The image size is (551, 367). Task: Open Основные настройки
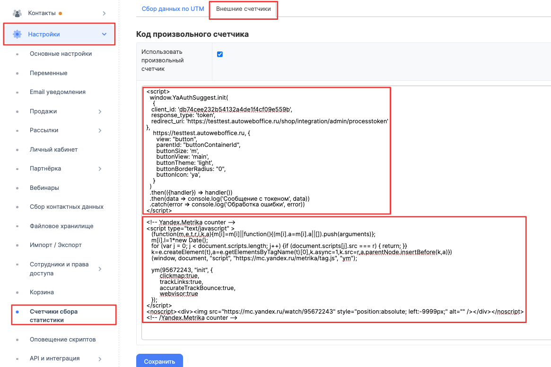pos(61,54)
